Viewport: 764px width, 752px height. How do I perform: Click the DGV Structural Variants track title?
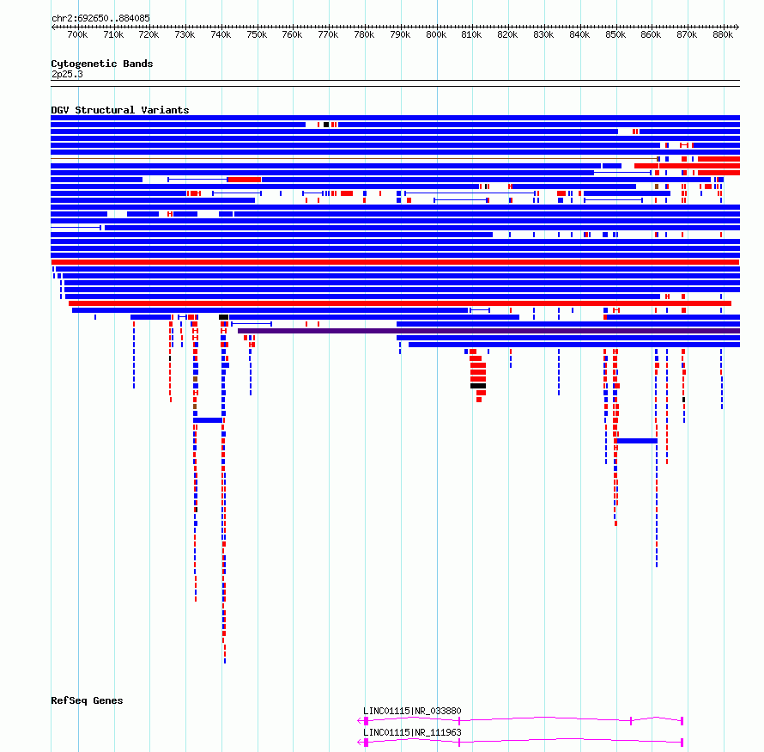tap(120, 110)
